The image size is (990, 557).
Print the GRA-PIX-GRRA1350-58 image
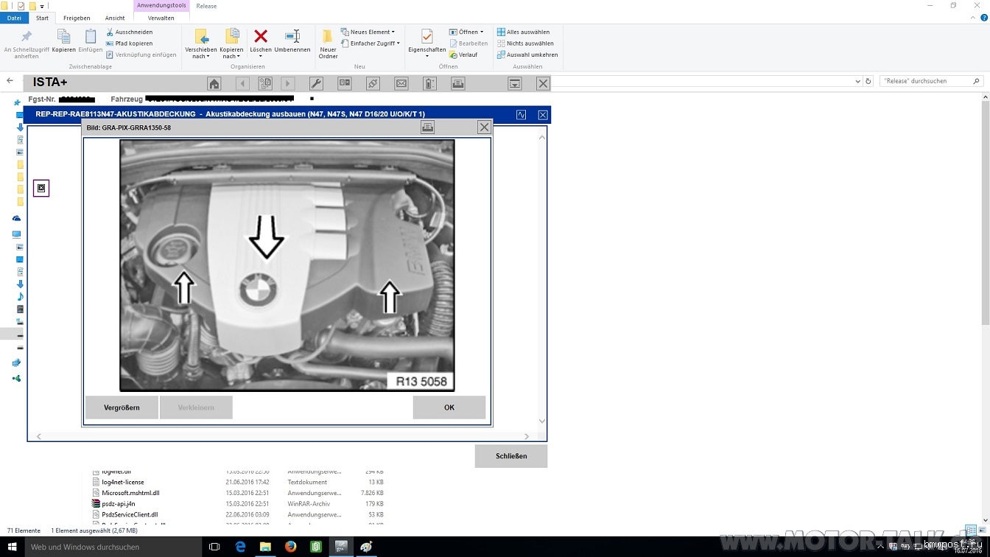coord(427,127)
